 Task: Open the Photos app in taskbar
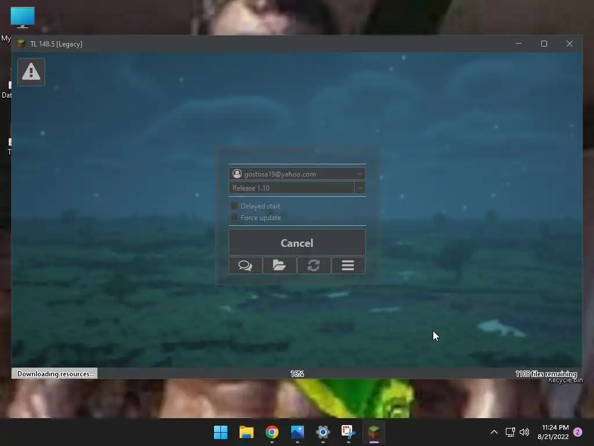[298, 432]
